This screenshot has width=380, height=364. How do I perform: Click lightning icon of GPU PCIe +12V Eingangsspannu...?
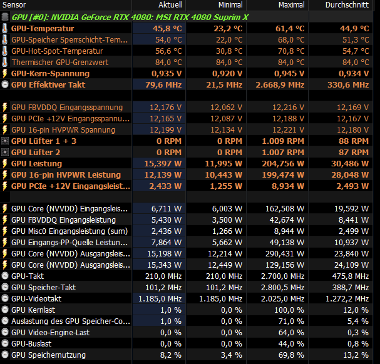tap(4, 118)
